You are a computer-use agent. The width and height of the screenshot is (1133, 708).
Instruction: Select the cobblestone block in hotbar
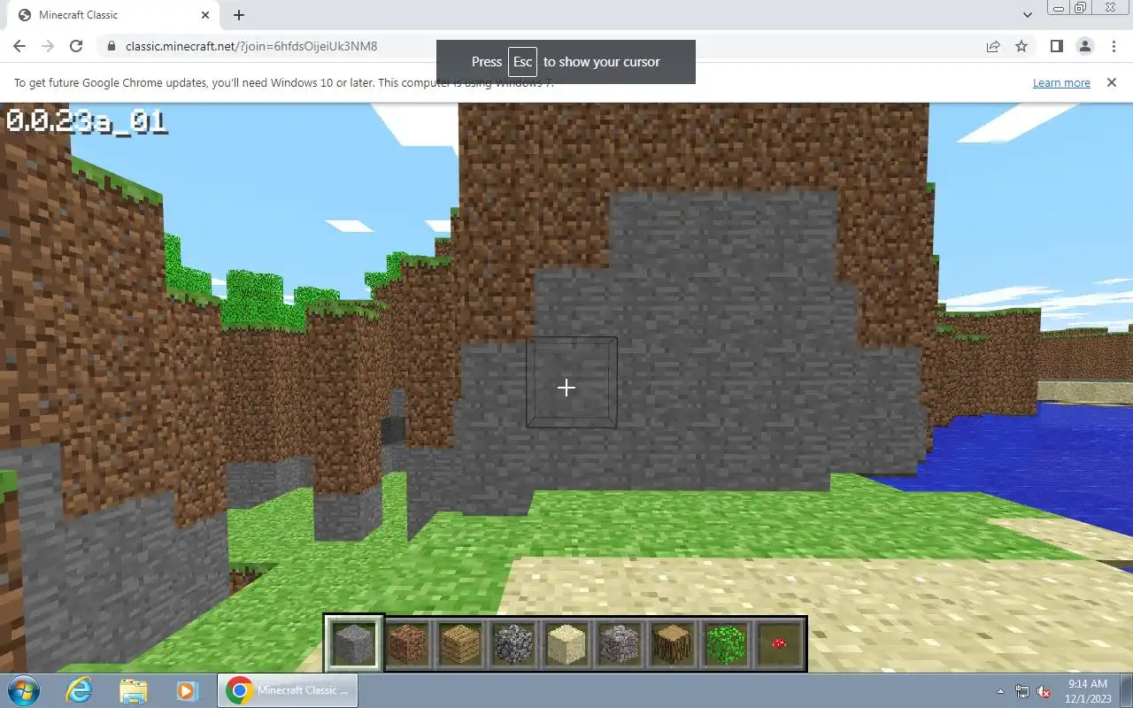pyautogui.click(x=513, y=643)
